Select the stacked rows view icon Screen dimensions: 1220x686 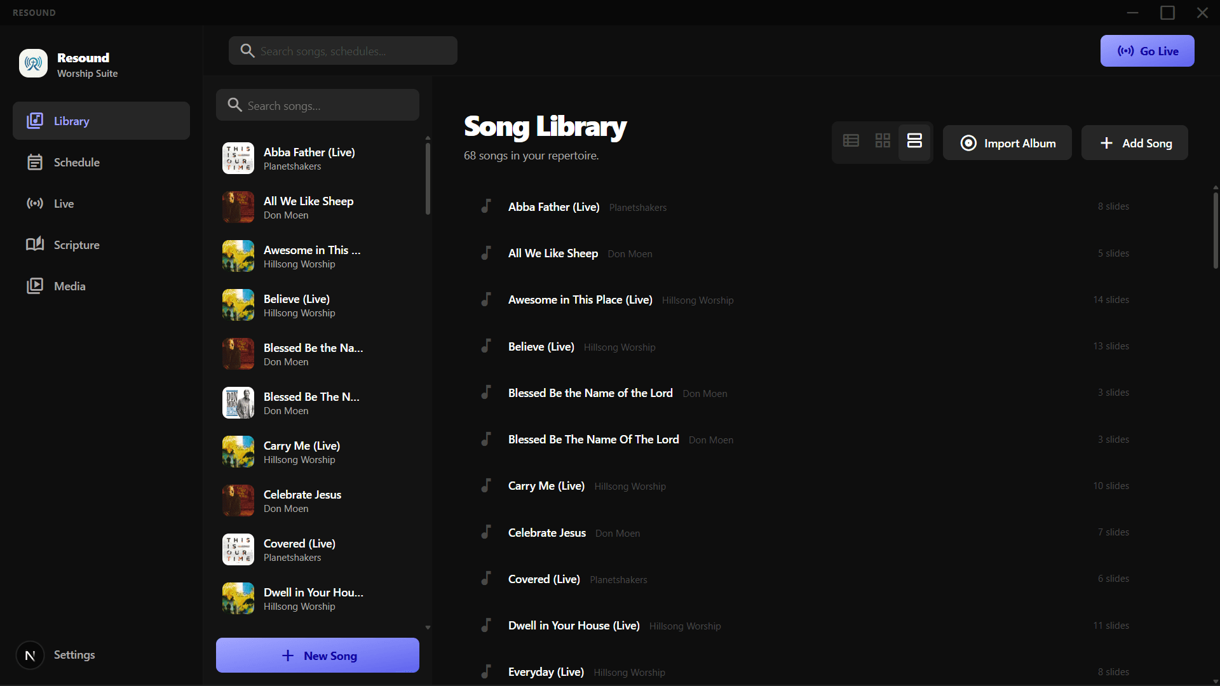tap(914, 141)
